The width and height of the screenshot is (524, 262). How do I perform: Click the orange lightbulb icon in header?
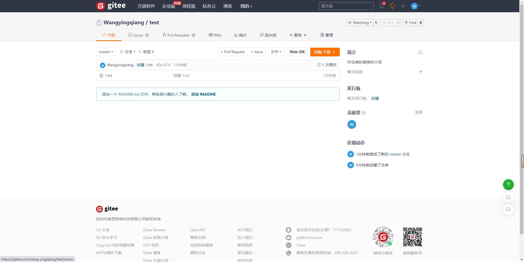(392, 6)
